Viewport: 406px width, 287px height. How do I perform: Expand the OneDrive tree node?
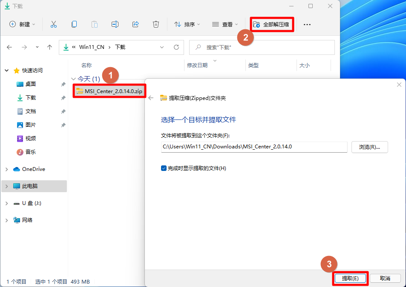(x=6, y=169)
